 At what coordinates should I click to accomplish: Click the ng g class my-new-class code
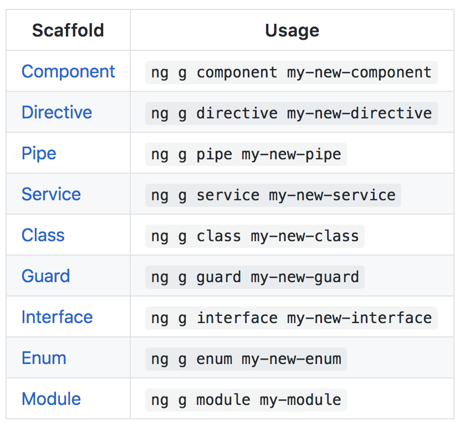click(x=255, y=236)
